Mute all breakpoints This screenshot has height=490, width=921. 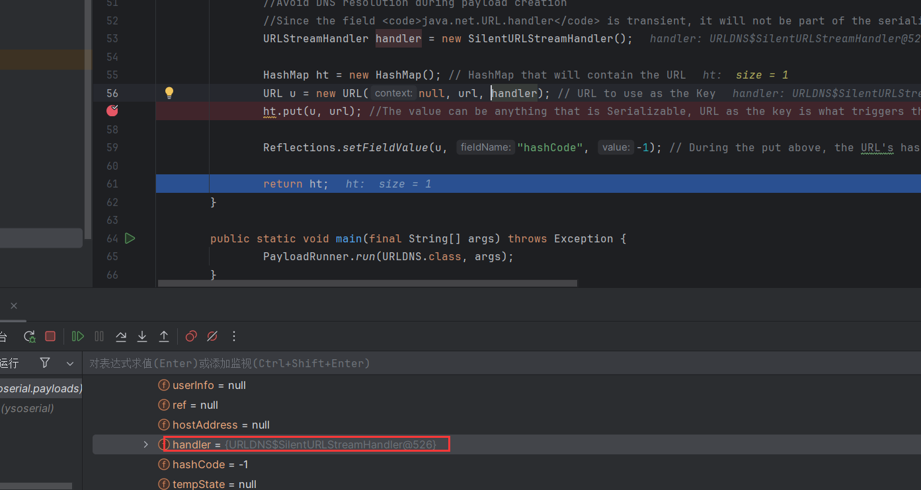tap(212, 337)
